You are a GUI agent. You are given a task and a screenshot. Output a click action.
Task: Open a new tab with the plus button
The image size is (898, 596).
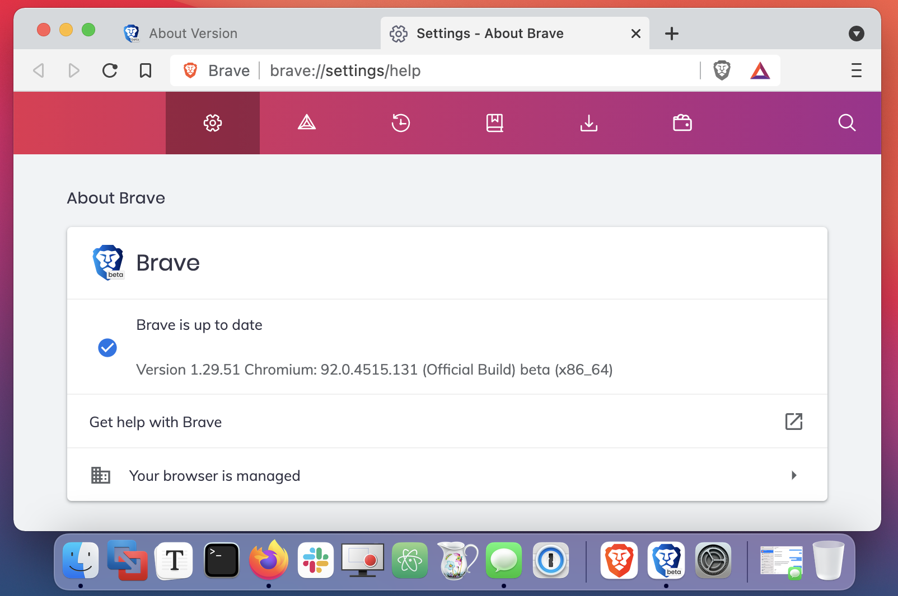coord(671,34)
